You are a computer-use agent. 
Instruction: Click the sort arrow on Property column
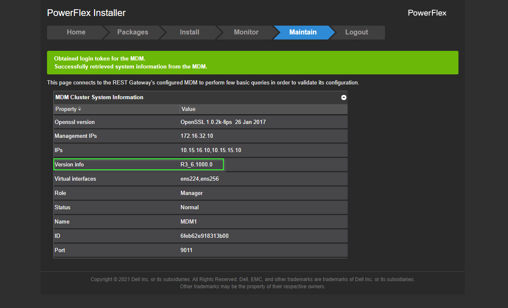point(80,109)
